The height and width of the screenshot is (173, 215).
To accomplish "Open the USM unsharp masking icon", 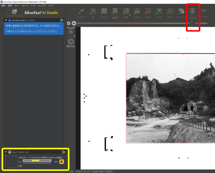I will pos(159,11).
